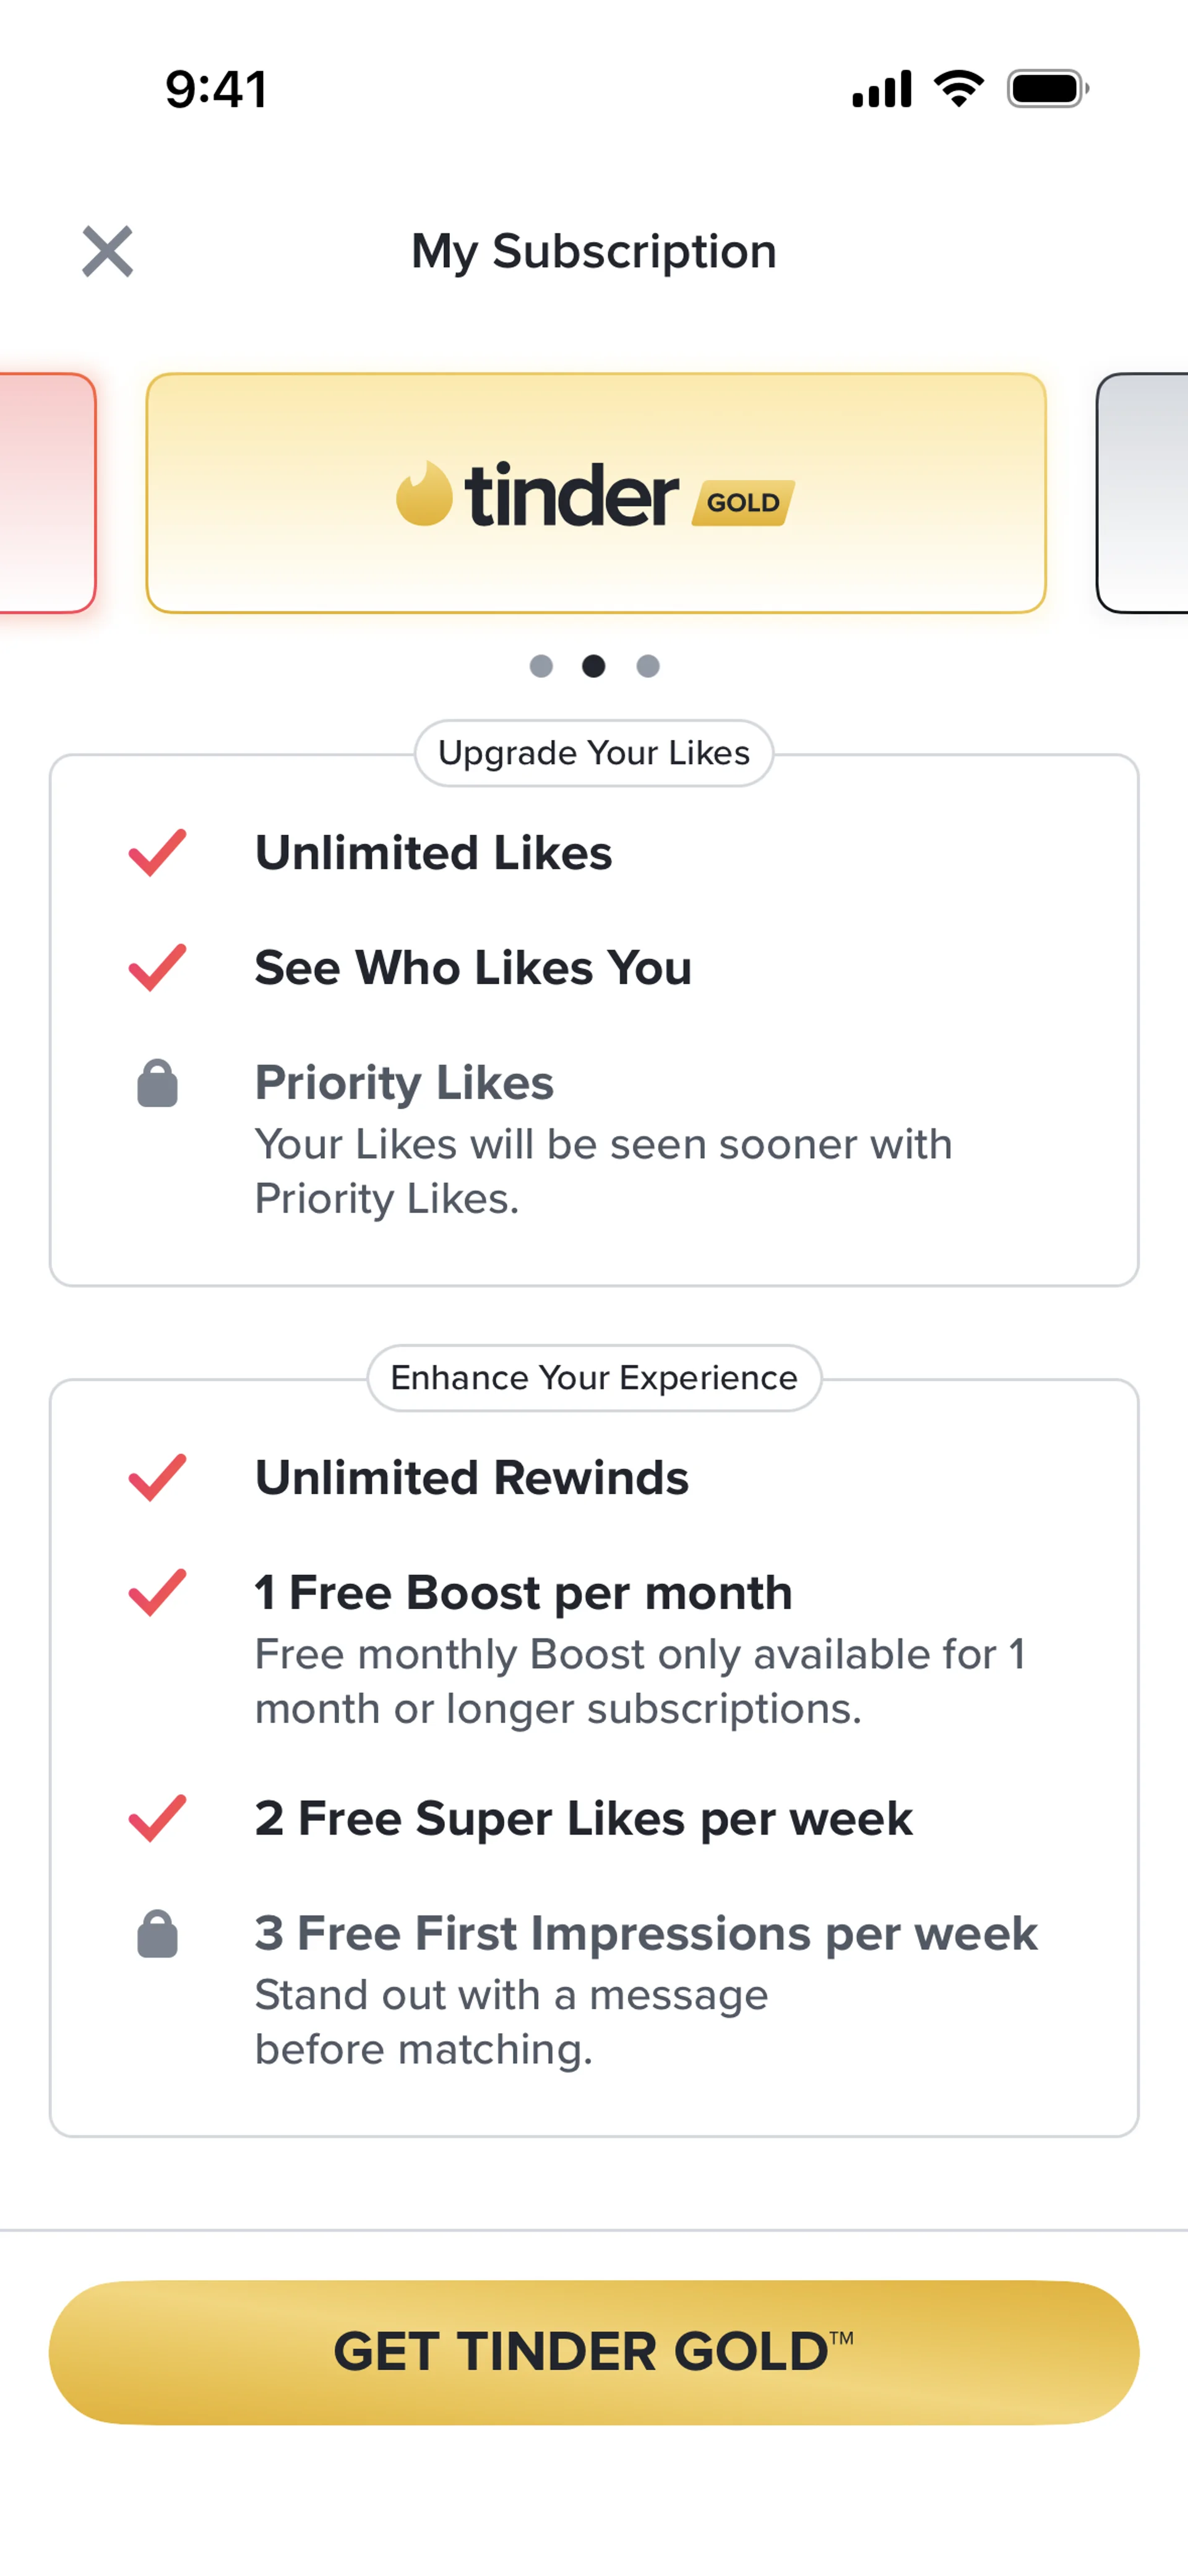Tap the GOLD badge on the card
The height and width of the screenshot is (2576, 1188).
tap(743, 502)
